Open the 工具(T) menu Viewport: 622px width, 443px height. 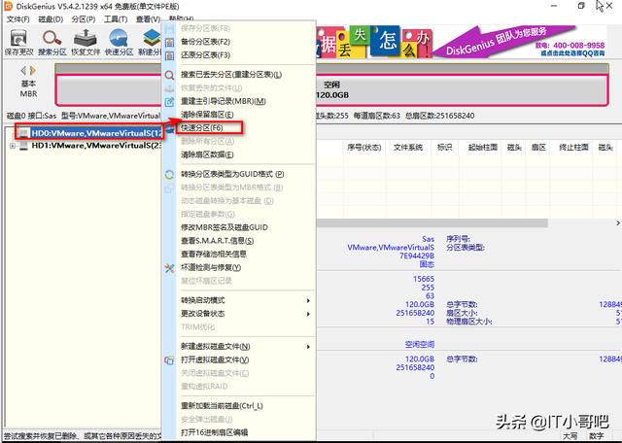116,19
